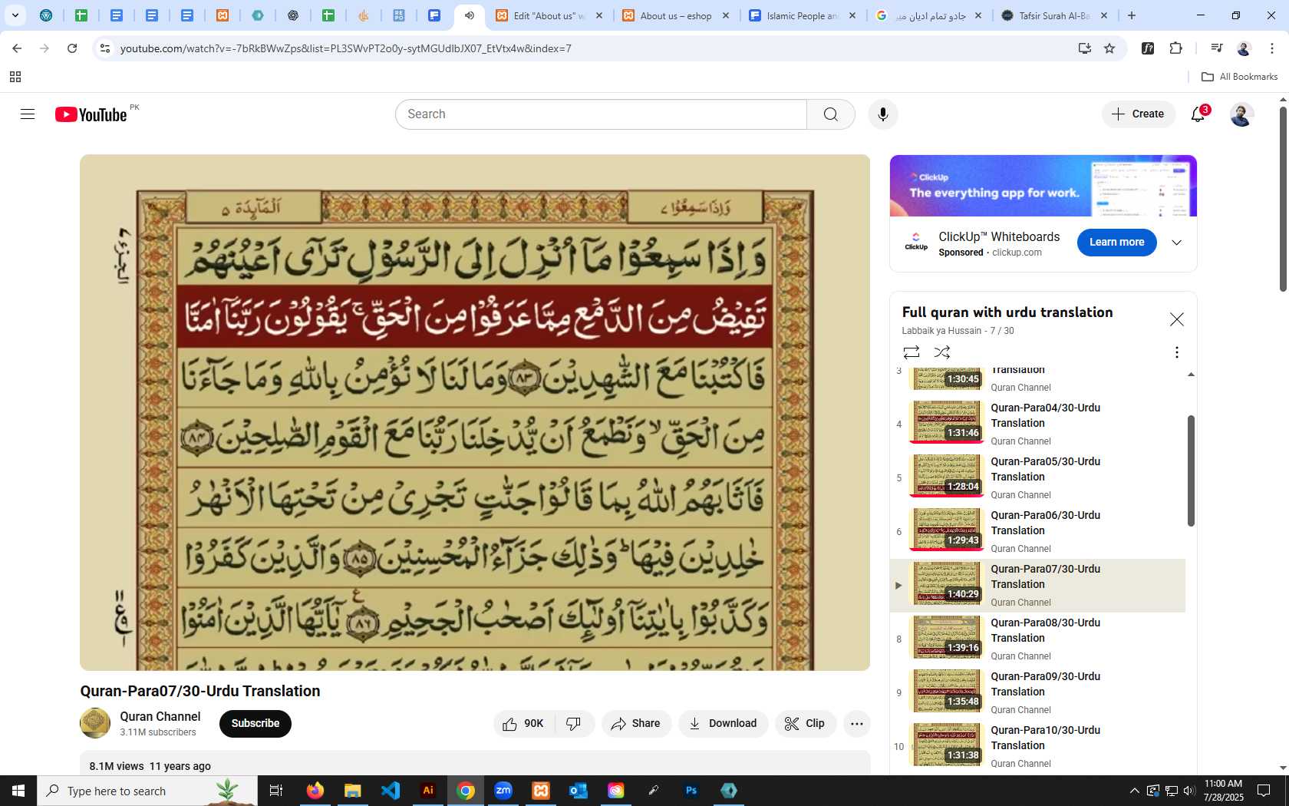The width and height of the screenshot is (1289, 806).
Task: Click the page vertical scrollbar
Action: click(x=1283, y=200)
